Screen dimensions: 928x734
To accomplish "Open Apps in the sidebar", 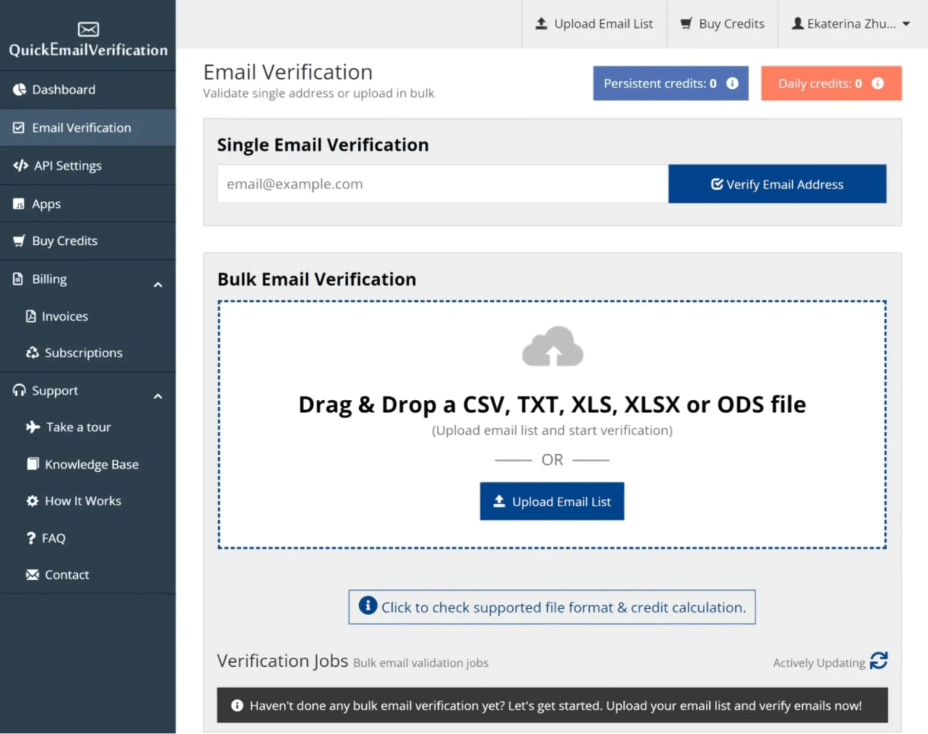I will click(x=46, y=204).
